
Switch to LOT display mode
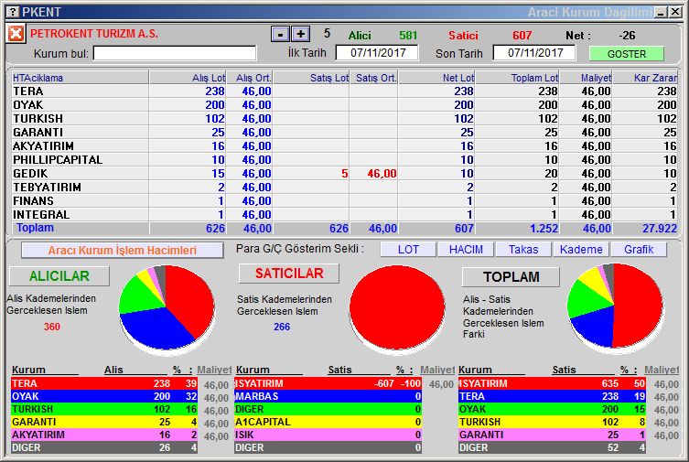pos(408,250)
